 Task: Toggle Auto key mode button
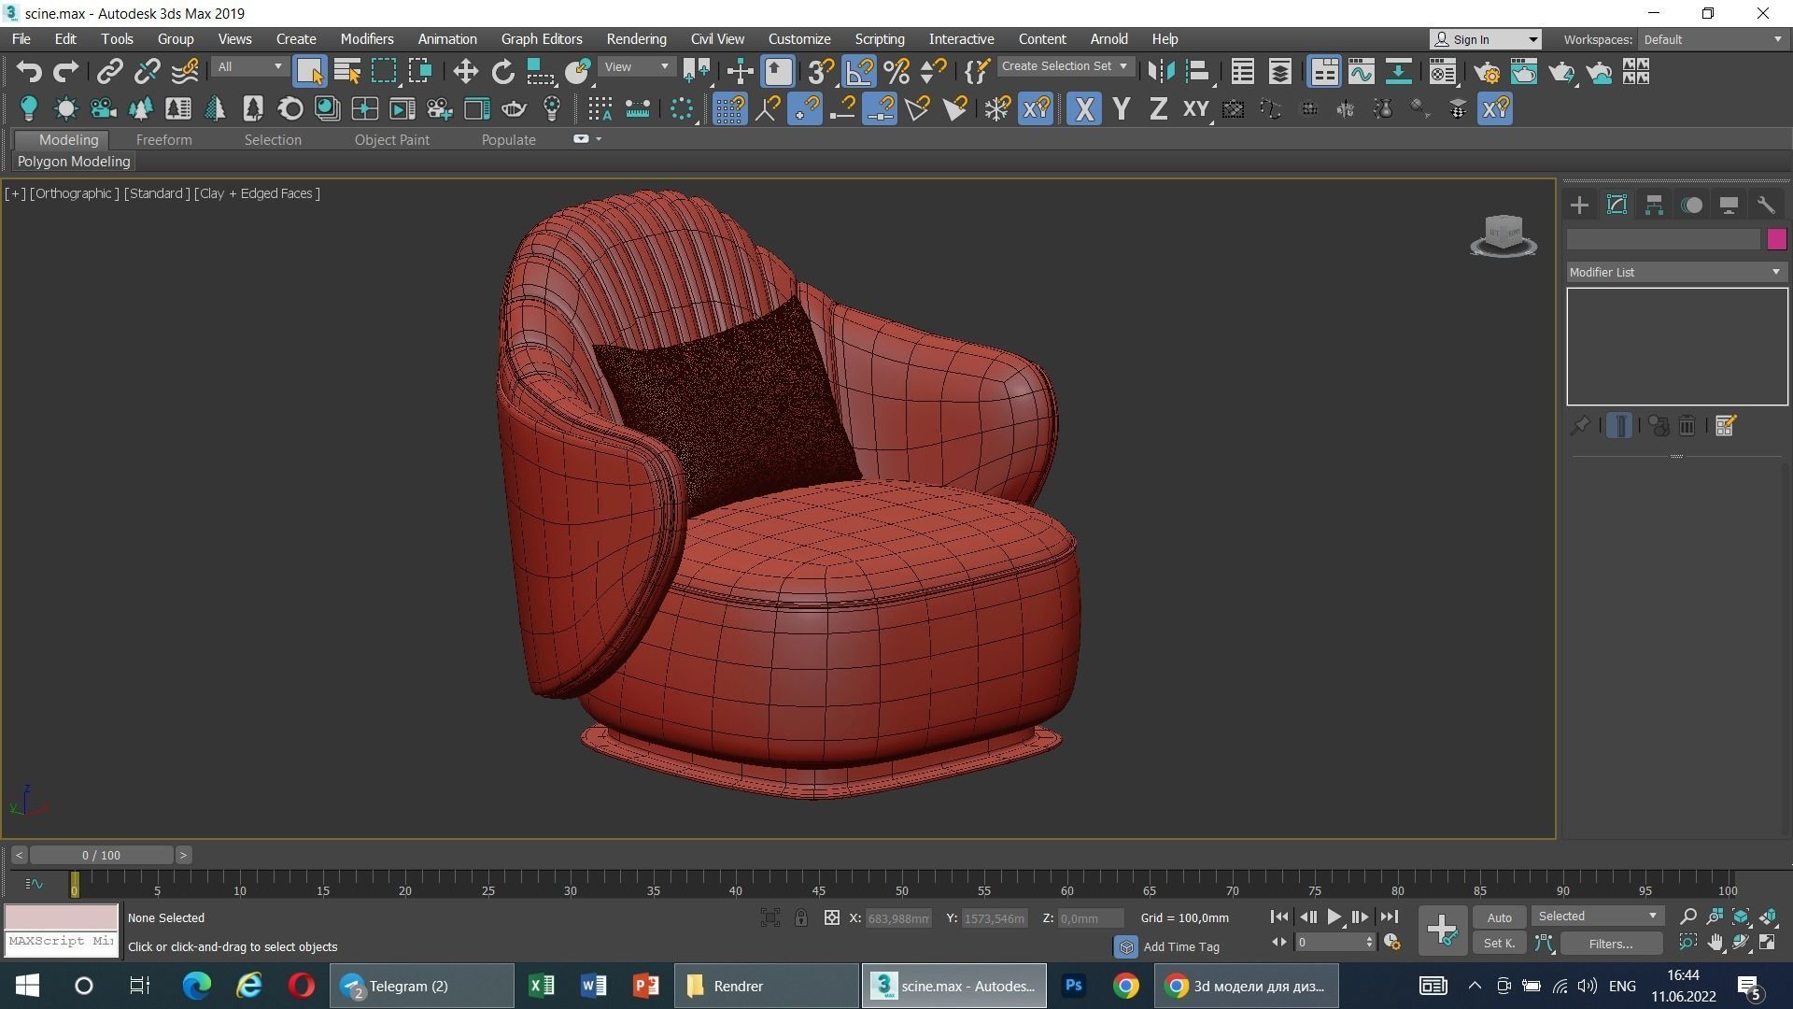[1499, 917]
